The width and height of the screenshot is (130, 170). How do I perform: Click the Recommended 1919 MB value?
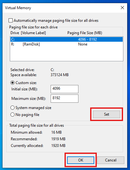coord(59,139)
